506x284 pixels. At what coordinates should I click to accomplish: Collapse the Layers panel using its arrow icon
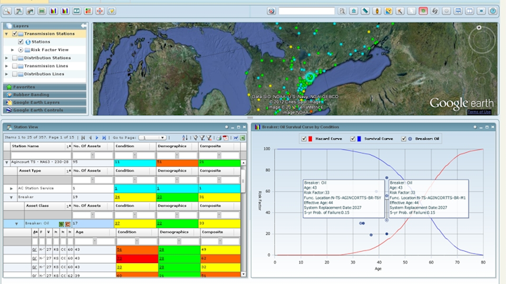tap(84, 26)
